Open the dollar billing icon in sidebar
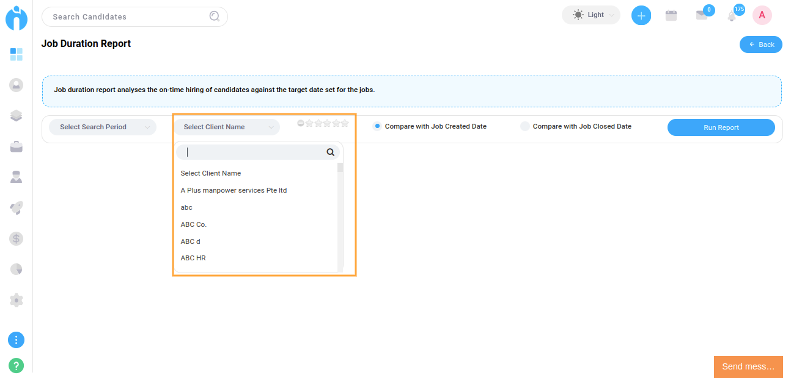This screenshot has width=791, height=378. point(17,238)
